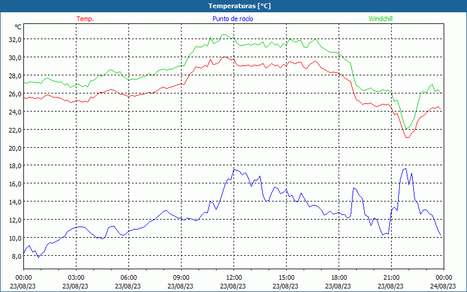The width and height of the screenshot is (467, 292).
Task: Click the 09:00 time axis label
Action: [x=181, y=278]
